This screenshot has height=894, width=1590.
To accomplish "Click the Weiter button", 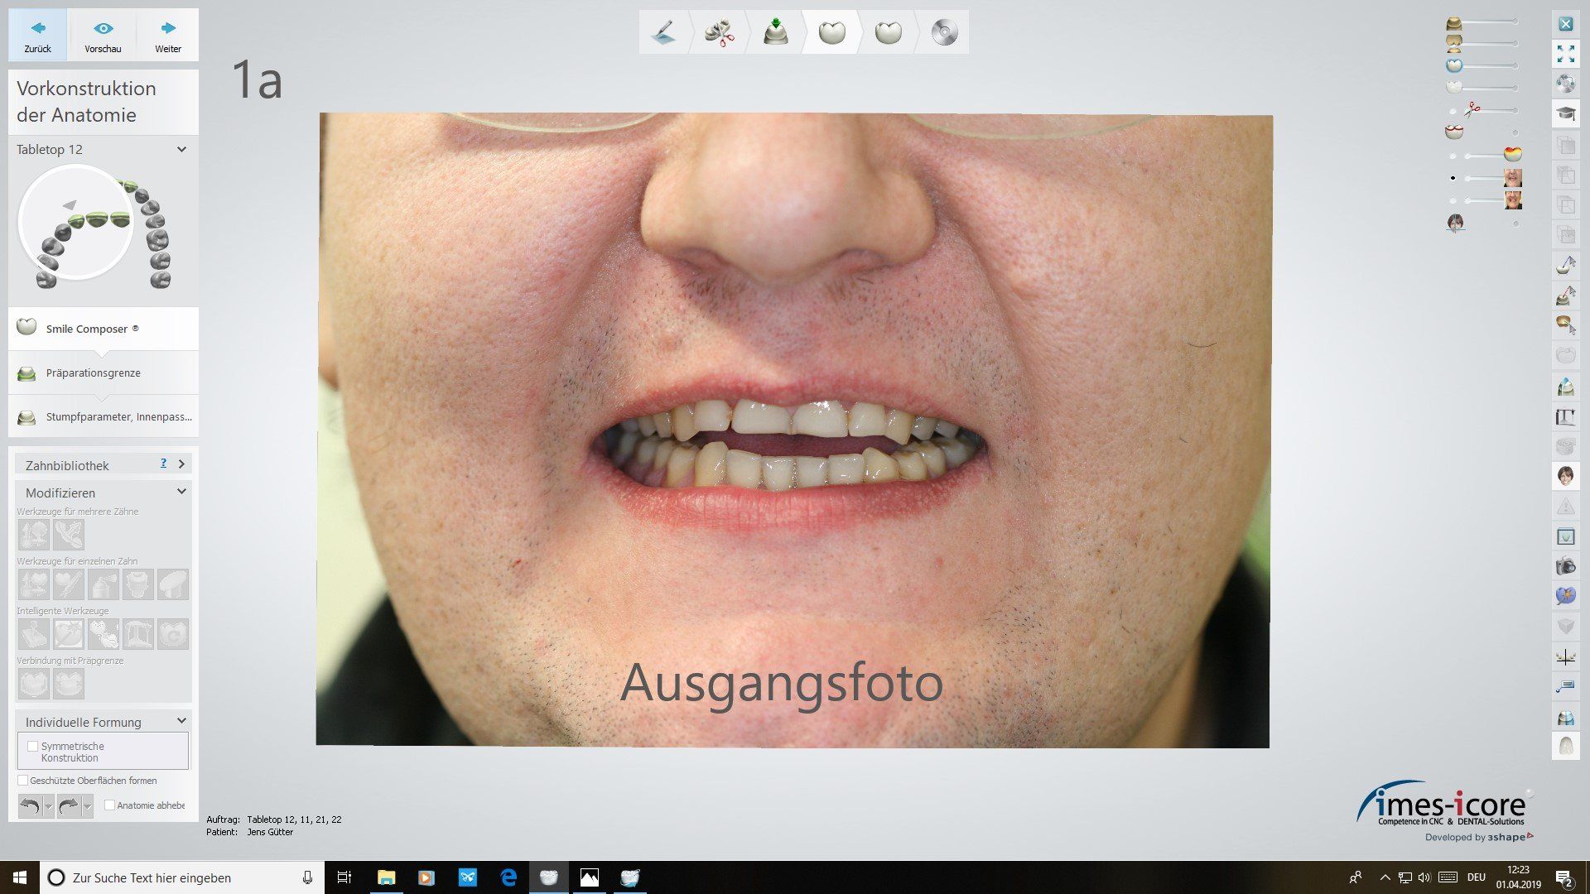I will coord(168,36).
